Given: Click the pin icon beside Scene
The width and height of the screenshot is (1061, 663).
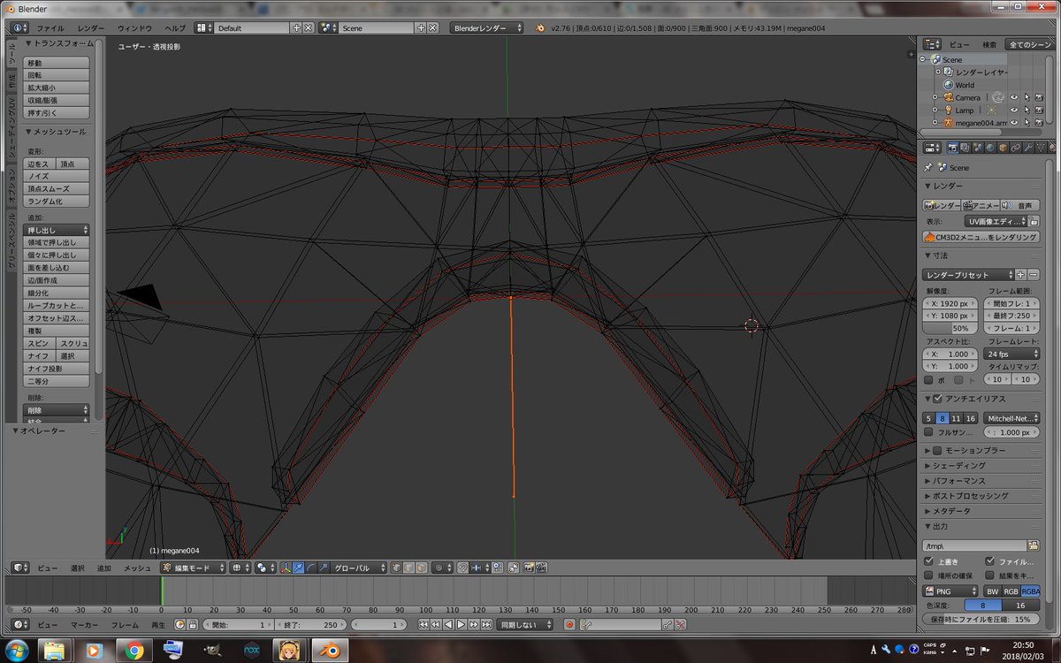Looking at the screenshot, I should [927, 167].
